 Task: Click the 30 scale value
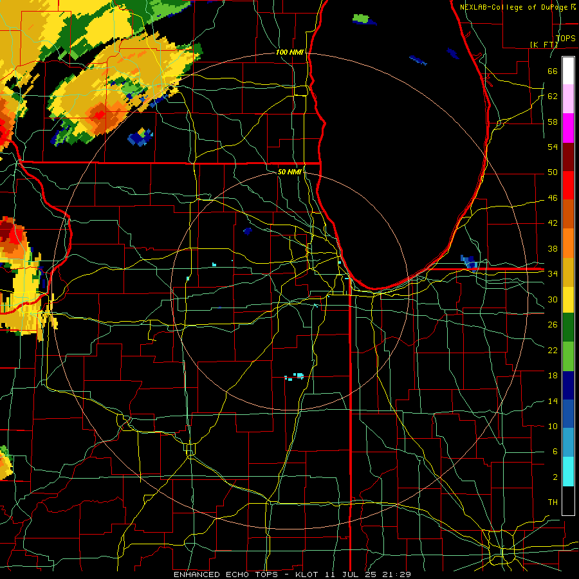(x=553, y=299)
